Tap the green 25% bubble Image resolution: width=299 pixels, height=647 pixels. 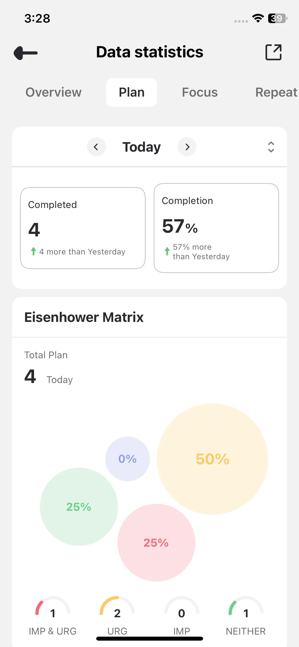(x=79, y=507)
